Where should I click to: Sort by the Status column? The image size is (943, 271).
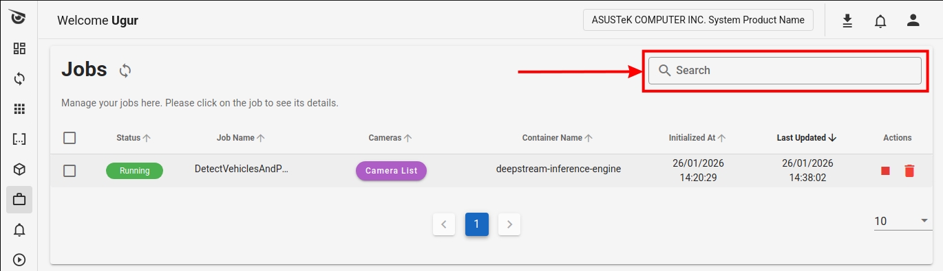[134, 138]
